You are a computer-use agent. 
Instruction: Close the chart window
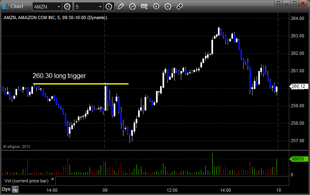pyautogui.click(x=303, y=3)
